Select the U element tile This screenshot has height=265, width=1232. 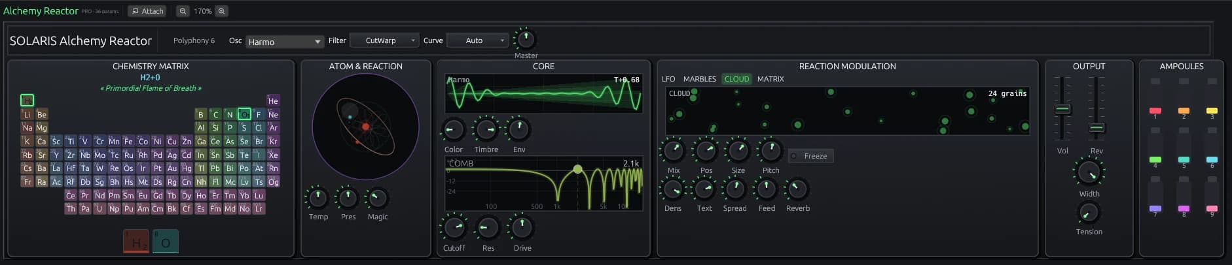[100, 208]
